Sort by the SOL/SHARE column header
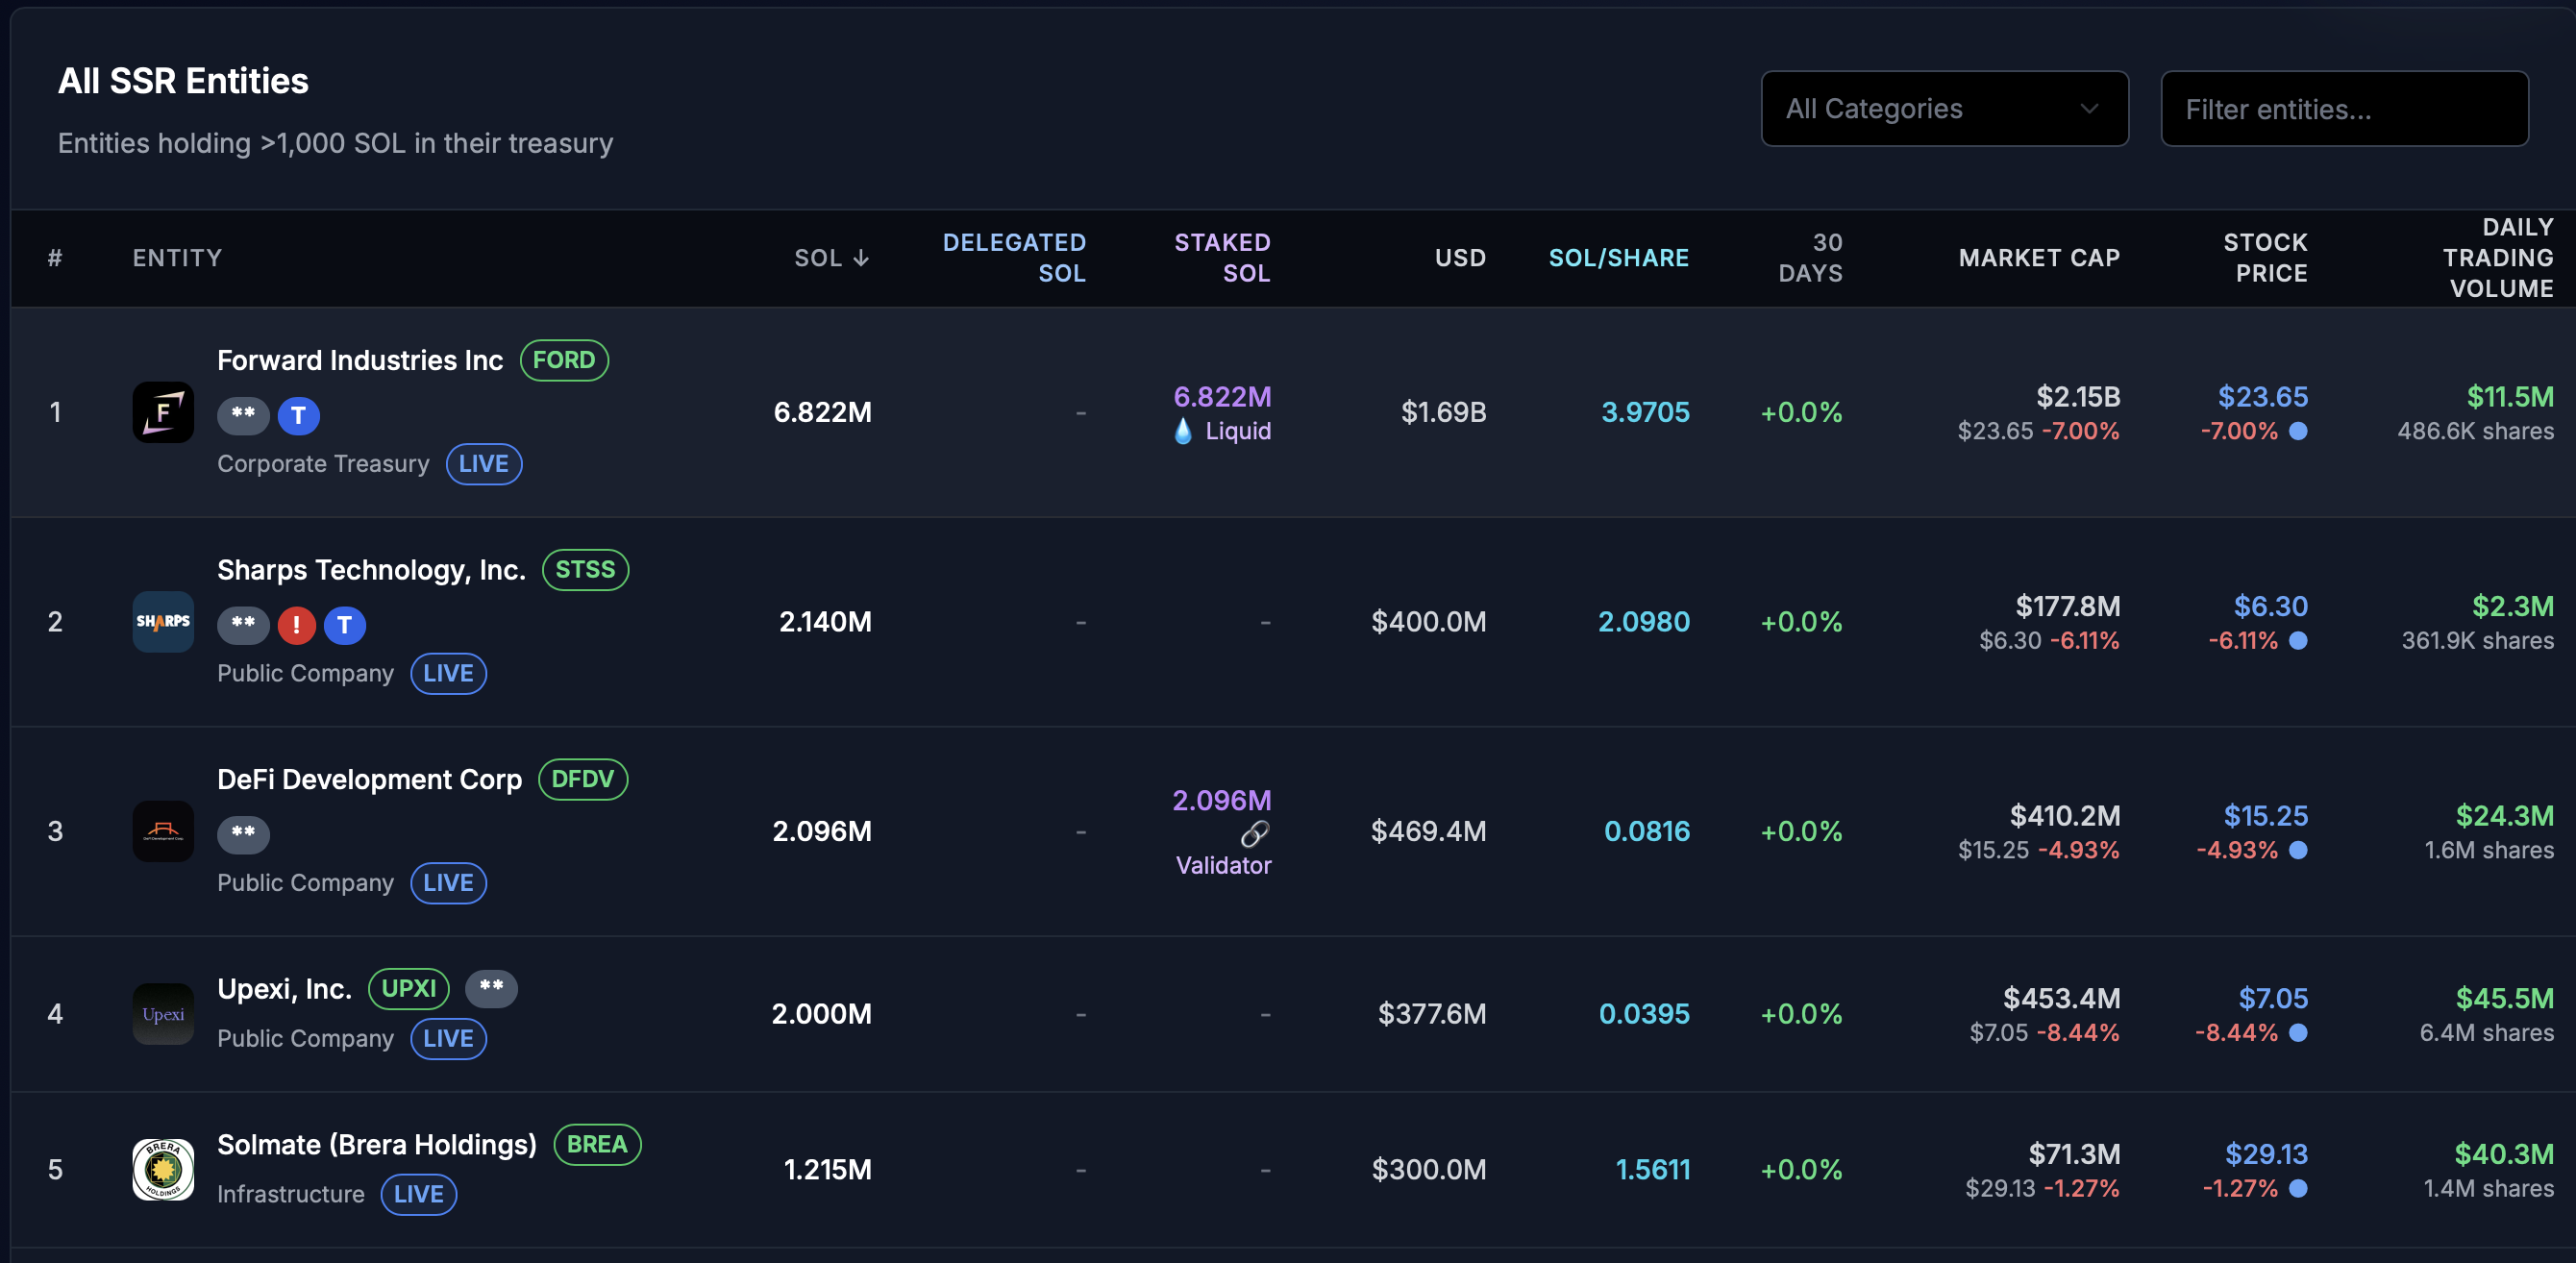The height and width of the screenshot is (1263, 2576). click(1618, 258)
